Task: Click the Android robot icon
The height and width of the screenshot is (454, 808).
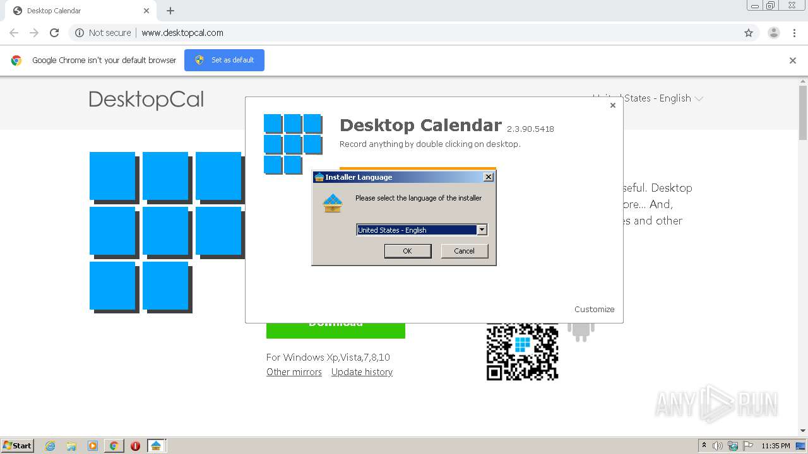Action: pos(581,332)
